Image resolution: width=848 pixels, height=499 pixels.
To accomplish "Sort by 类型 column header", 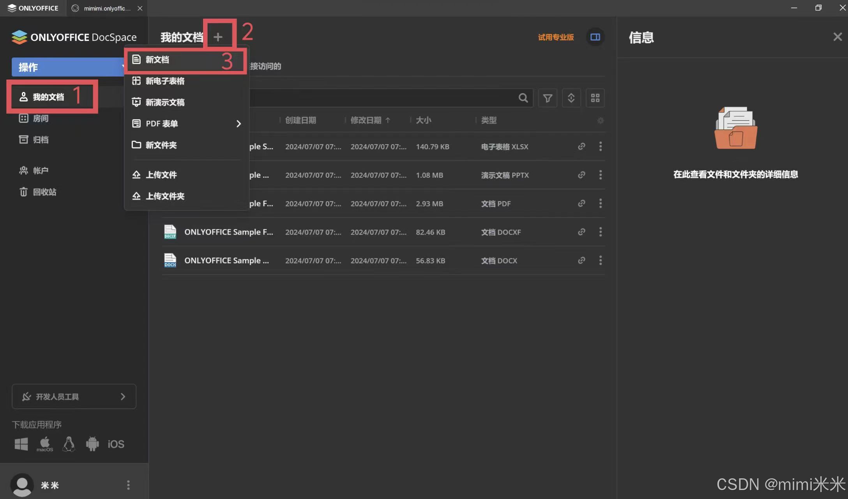I will tap(489, 120).
